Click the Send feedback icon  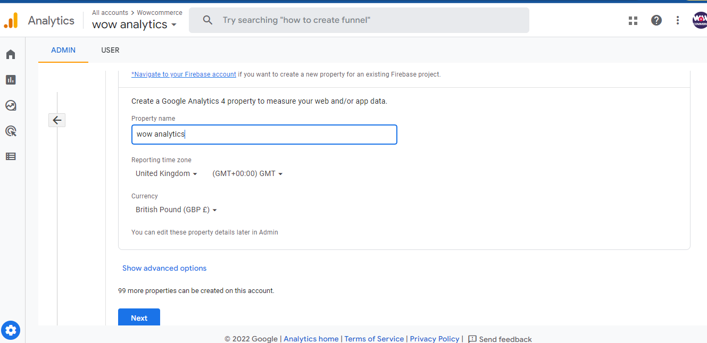coord(472,339)
